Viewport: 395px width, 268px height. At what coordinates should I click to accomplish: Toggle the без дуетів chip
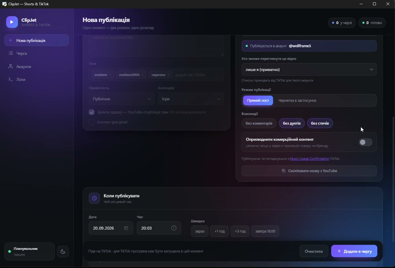[292, 123]
